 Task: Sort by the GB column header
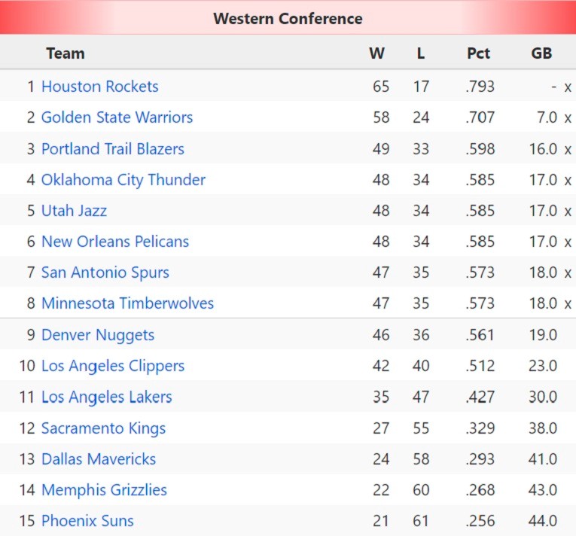click(541, 53)
